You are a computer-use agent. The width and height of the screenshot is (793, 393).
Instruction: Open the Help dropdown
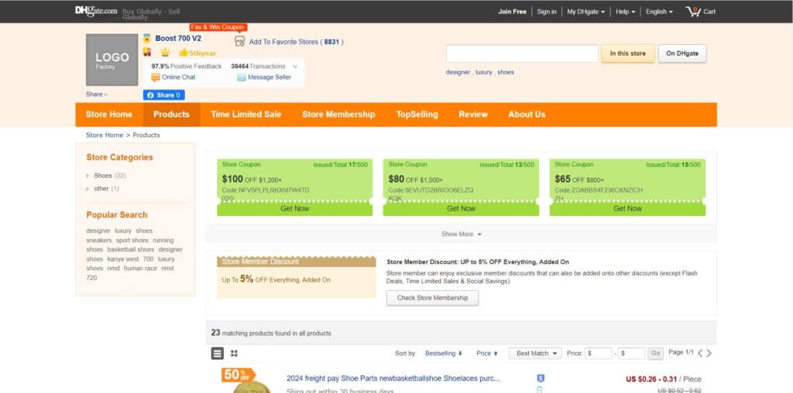(x=625, y=12)
